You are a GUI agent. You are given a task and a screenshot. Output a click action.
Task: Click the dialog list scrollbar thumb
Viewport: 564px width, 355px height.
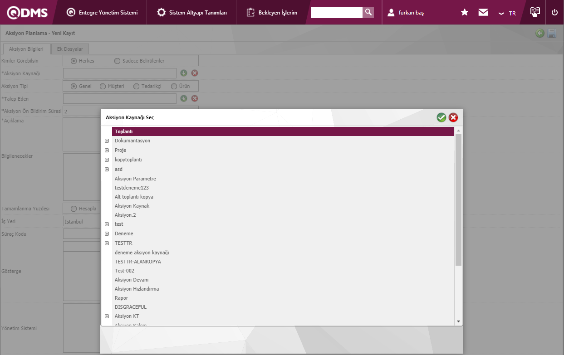tap(458, 200)
